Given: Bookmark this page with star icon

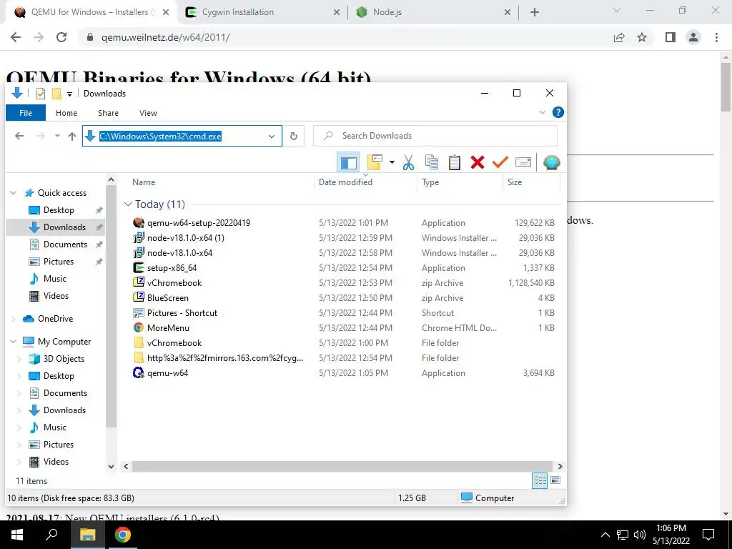Looking at the screenshot, I should tap(642, 37).
